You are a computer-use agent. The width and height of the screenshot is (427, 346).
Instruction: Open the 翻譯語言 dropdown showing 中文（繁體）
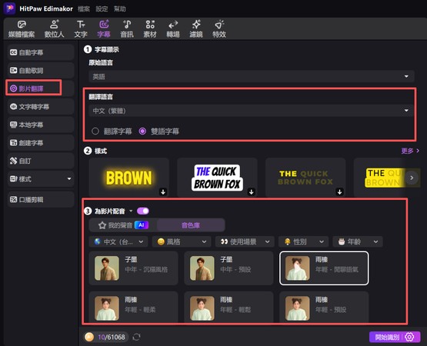click(251, 111)
